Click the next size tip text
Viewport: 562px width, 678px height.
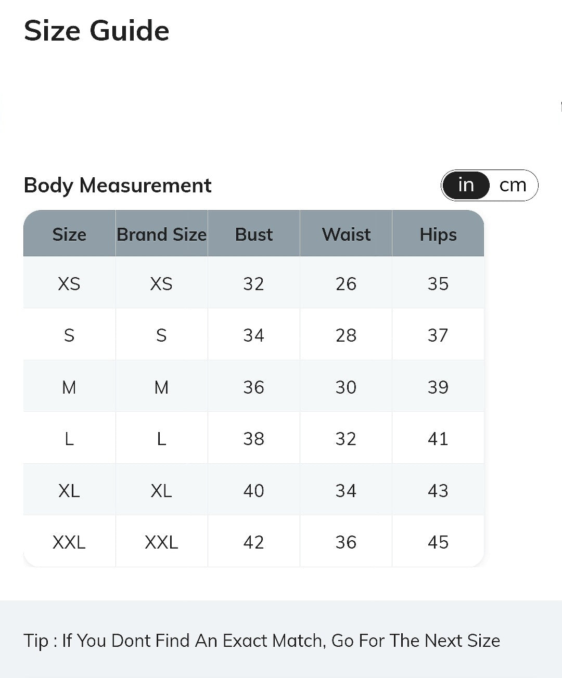(262, 640)
